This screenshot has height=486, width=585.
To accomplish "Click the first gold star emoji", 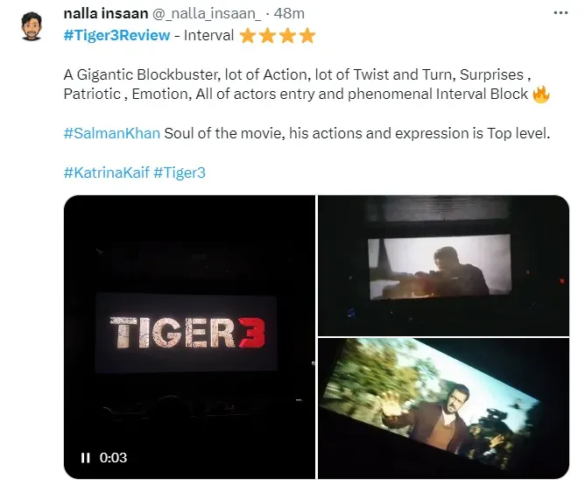I will (x=248, y=36).
